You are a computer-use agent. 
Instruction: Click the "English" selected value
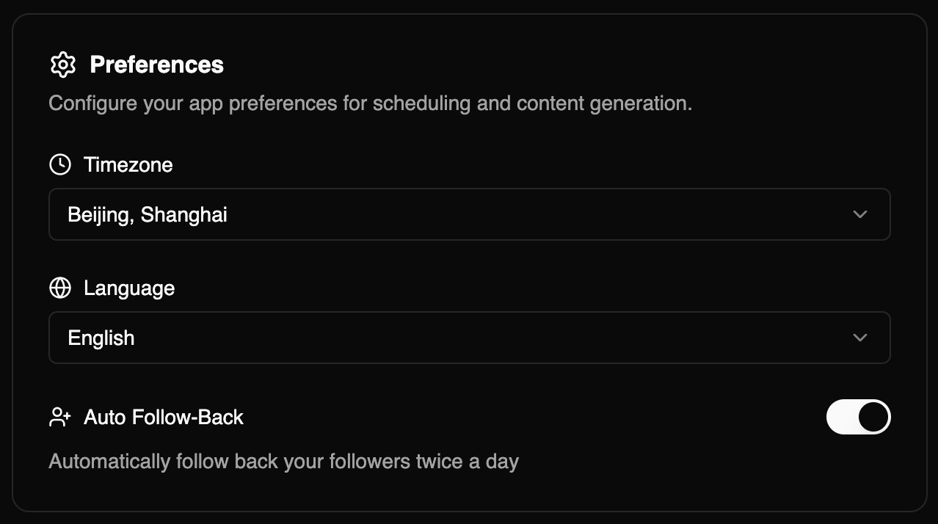tap(101, 338)
